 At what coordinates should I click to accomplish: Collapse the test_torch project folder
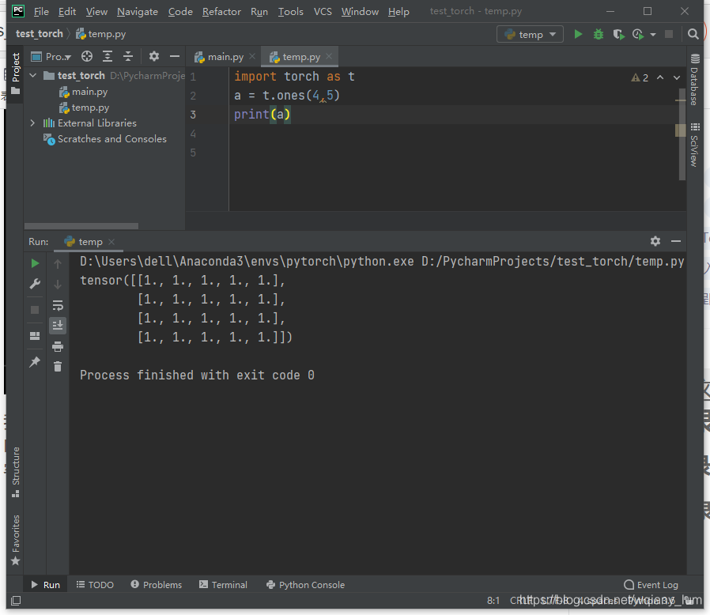(x=33, y=75)
